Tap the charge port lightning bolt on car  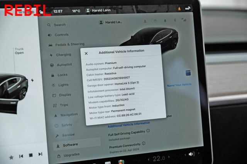point(32,80)
